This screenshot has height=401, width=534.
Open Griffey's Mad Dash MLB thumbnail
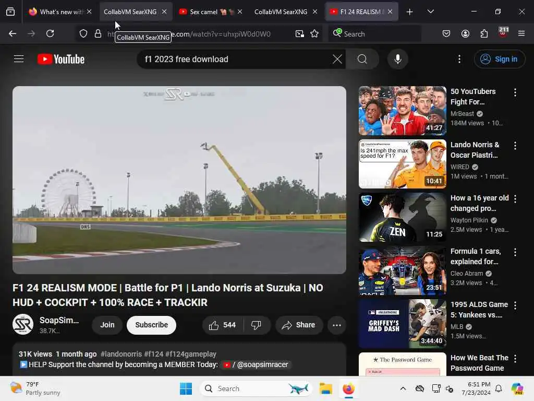[402, 324]
